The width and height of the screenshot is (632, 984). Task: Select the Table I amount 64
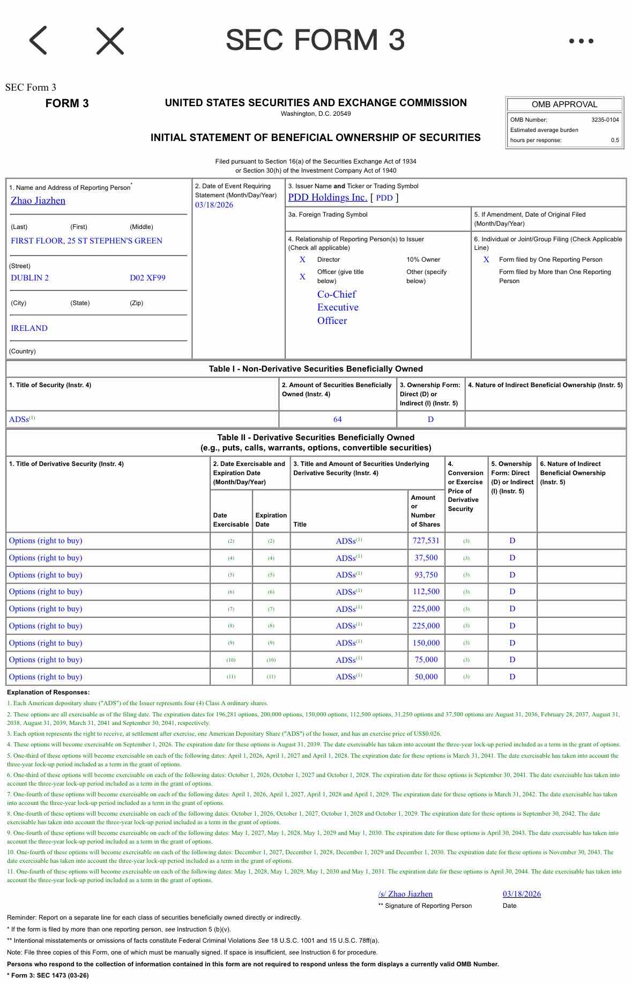tap(337, 419)
